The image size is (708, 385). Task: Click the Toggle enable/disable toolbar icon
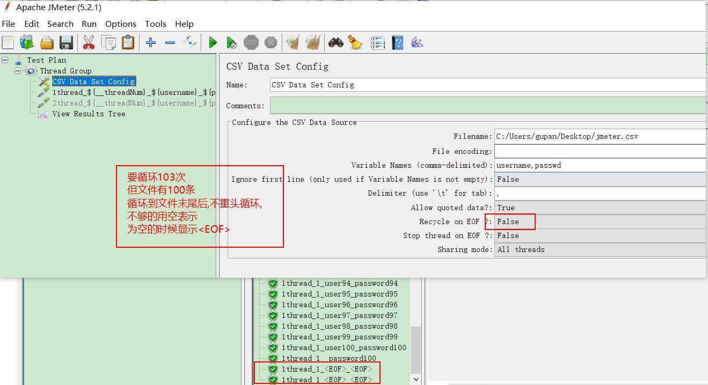tap(189, 42)
